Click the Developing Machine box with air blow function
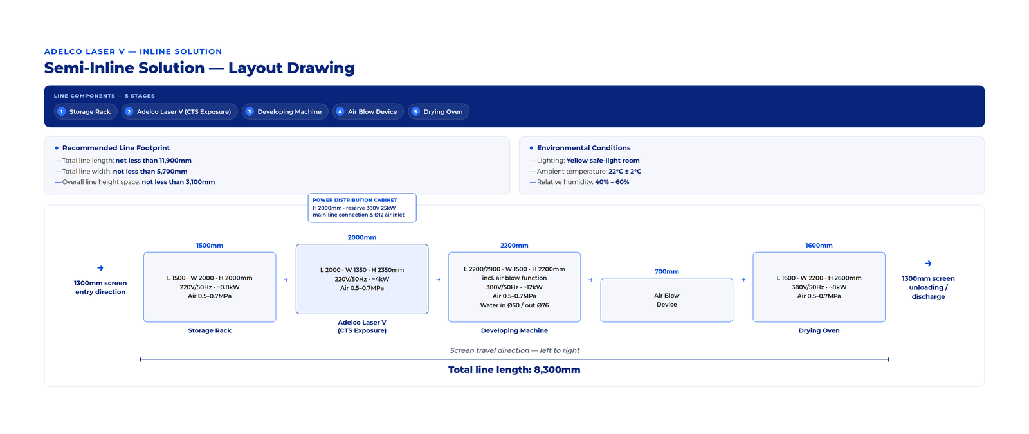 [x=514, y=287]
